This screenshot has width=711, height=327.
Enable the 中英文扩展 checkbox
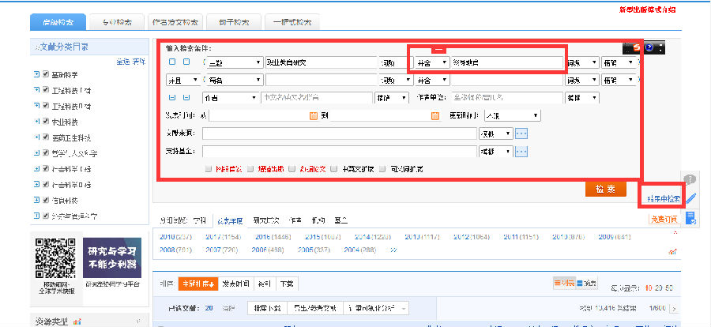click(x=333, y=169)
